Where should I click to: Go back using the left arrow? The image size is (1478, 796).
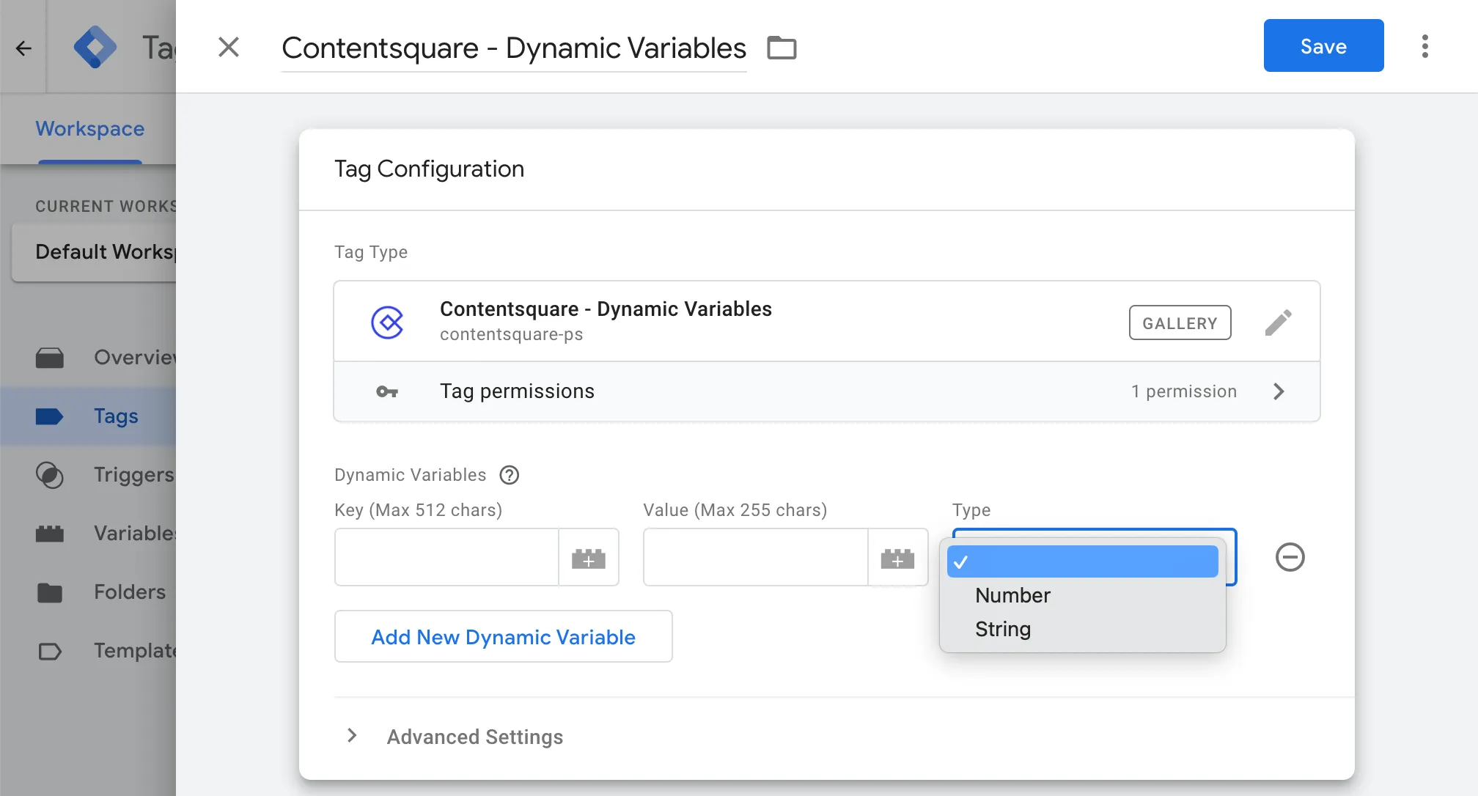23,48
